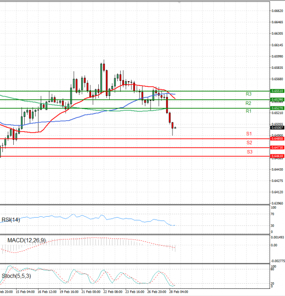Click the 0.63960 price axis label
Screen dimensions: 285x296
(x=277, y=203)
